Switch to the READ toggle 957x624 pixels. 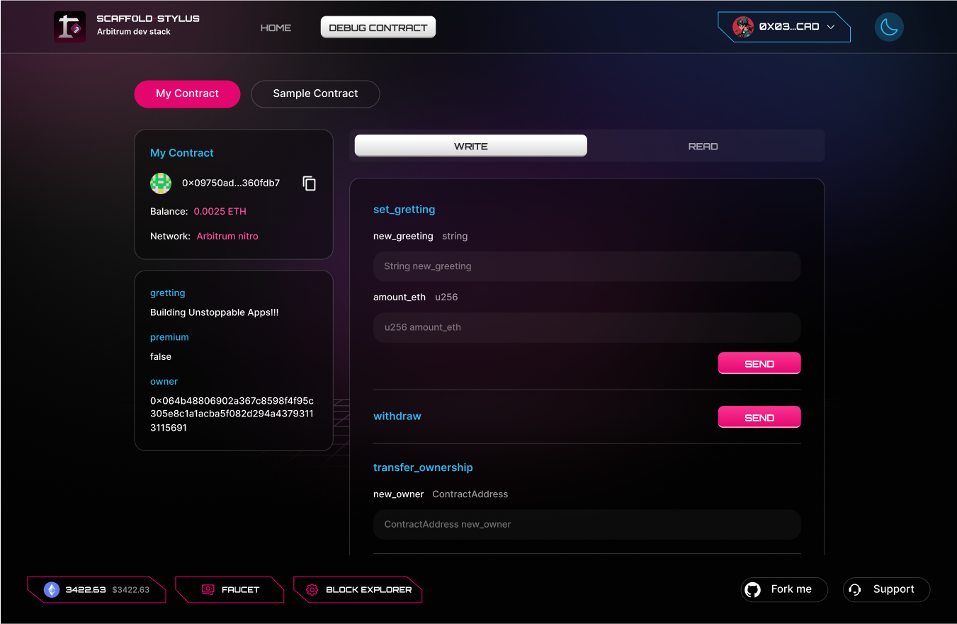pyautogui.click(x=703, y=146)
